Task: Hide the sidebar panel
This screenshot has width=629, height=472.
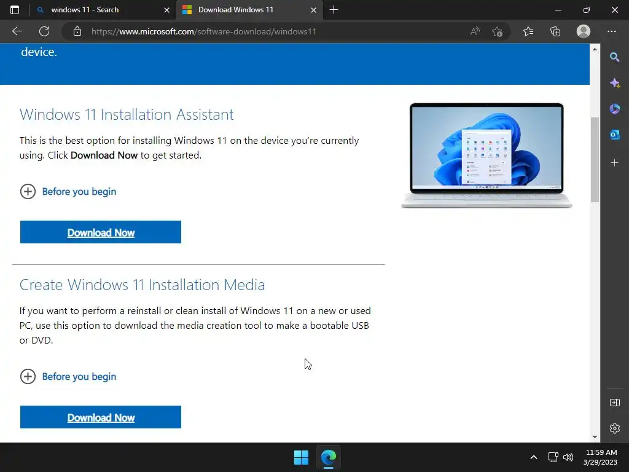Action: (614, 403)
